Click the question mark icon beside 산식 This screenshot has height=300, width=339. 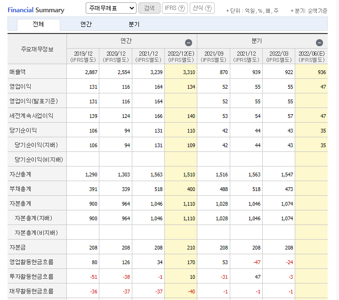click(209, 8)
